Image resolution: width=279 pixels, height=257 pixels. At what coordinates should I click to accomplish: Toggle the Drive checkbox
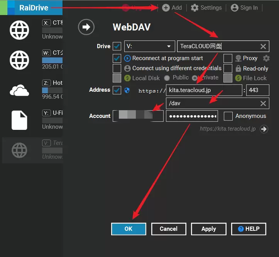[117, 46]
